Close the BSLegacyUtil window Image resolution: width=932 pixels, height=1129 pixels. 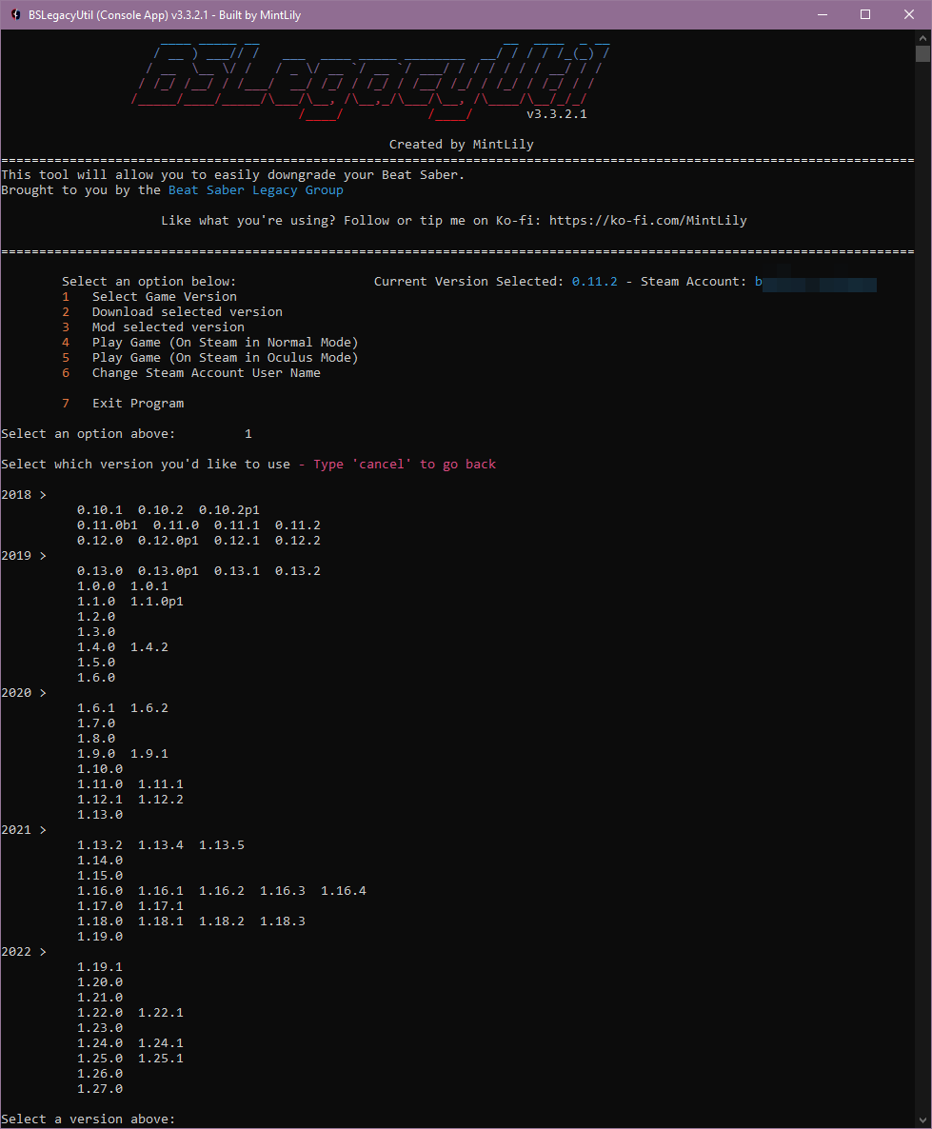(x=909, y=14)
